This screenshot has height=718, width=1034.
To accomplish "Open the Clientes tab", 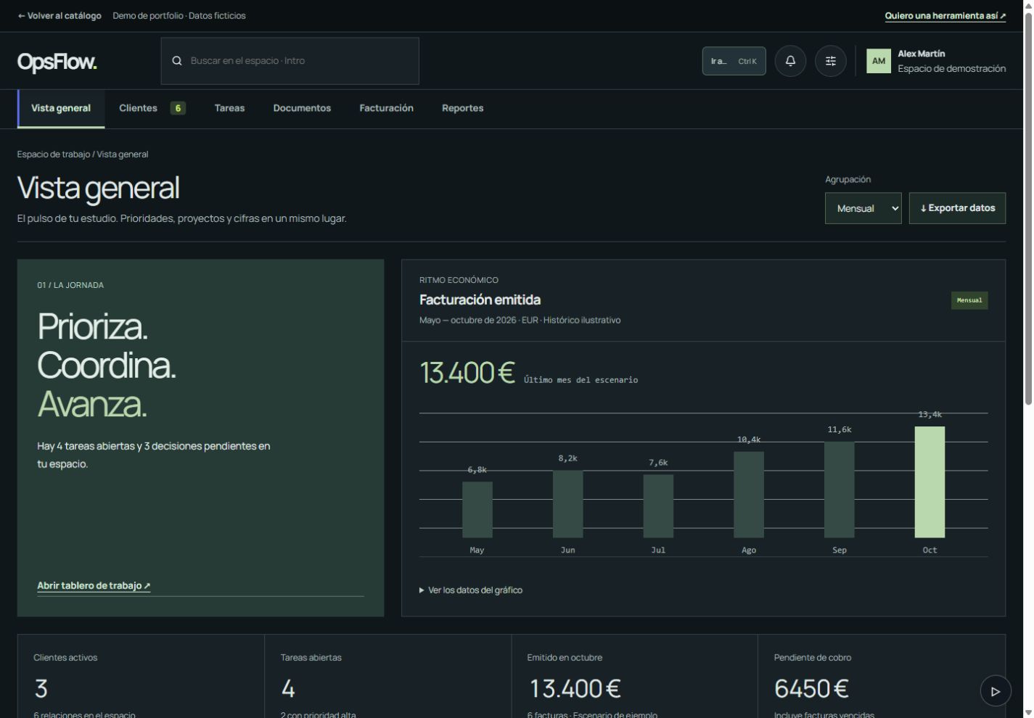I will tap(152, 109).
